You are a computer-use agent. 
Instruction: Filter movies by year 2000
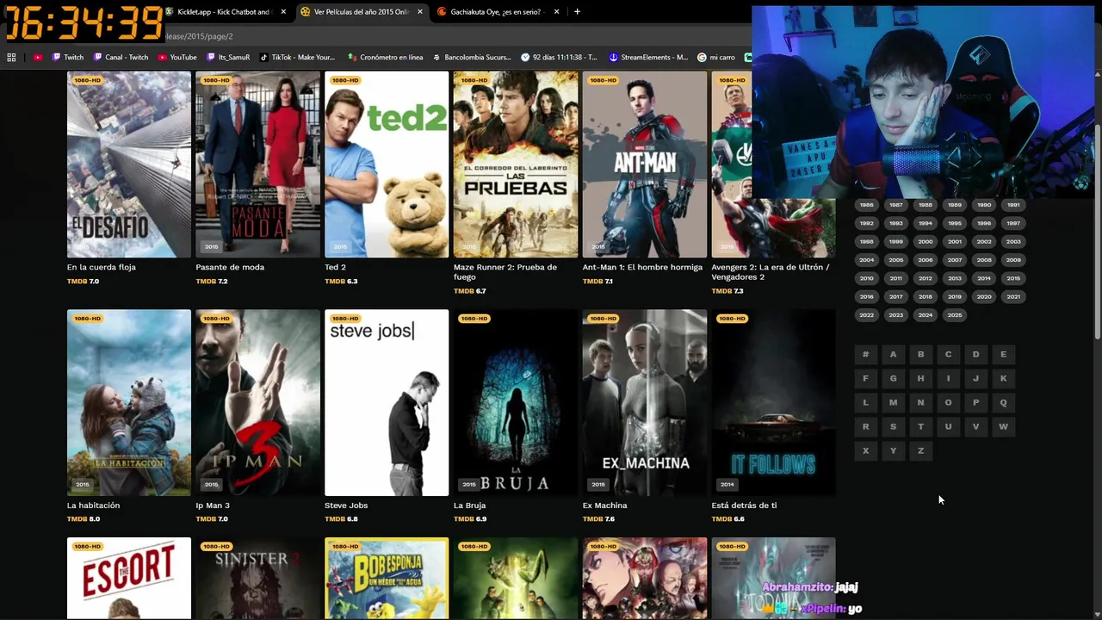pyautogui.click(x=926, y=242)
